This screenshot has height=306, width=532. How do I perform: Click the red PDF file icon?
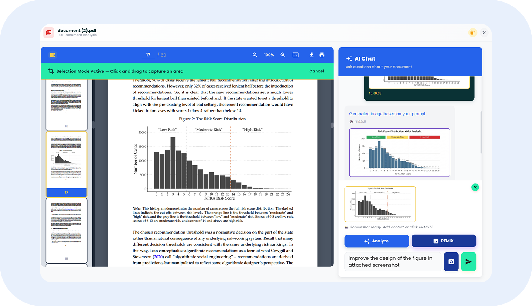coord(48,32)
